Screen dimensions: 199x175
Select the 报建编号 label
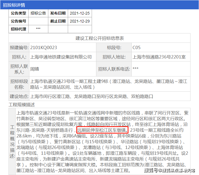[19, 47]
